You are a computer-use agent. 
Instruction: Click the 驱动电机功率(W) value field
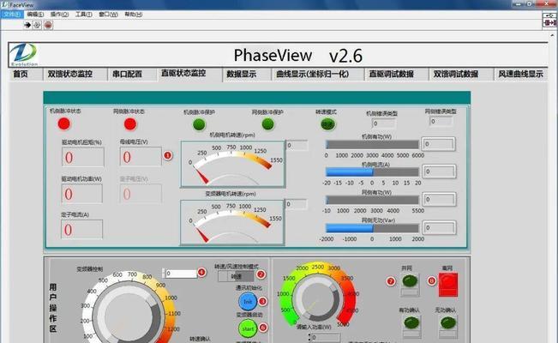coord(81,194)
